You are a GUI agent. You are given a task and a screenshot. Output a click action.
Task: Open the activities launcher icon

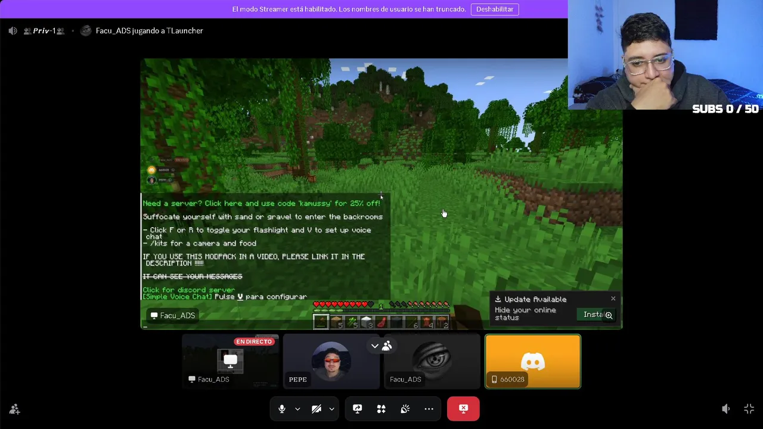tap(381, 409)
